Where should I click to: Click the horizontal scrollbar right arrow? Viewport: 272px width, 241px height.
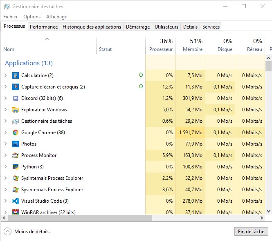tap(262, 218)
